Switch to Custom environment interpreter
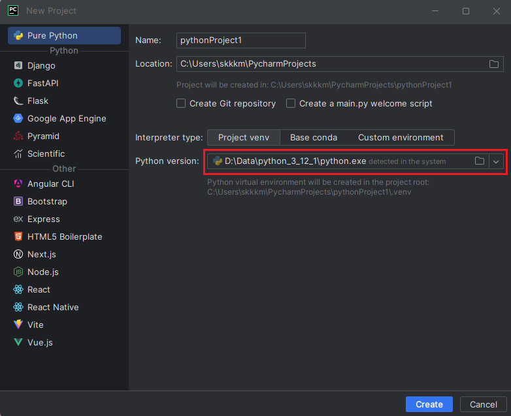Screen dimensions: 511x416 [x=401, y=138]
